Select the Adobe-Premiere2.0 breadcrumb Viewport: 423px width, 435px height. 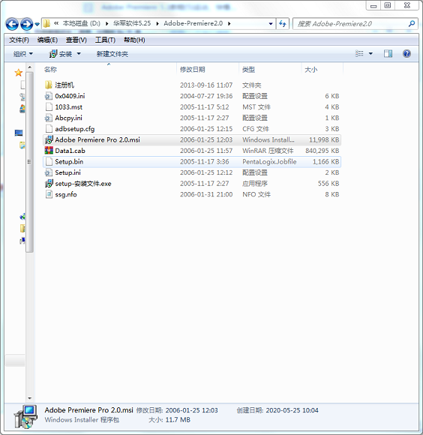click(x=193, y=23)
